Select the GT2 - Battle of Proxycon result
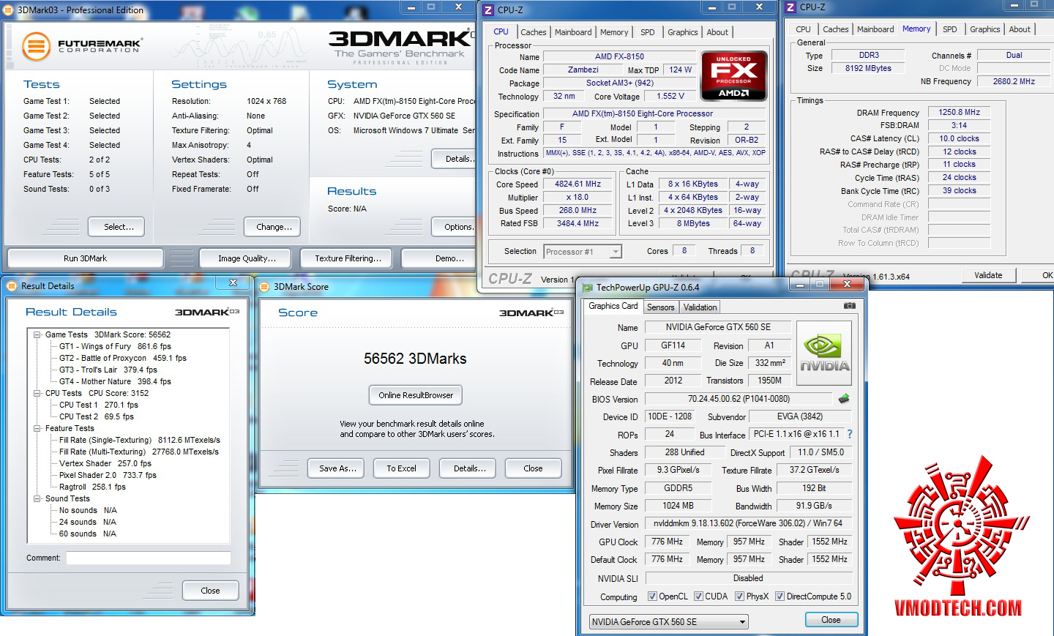The image size is (1054, 636). click(x=122, y=358)
